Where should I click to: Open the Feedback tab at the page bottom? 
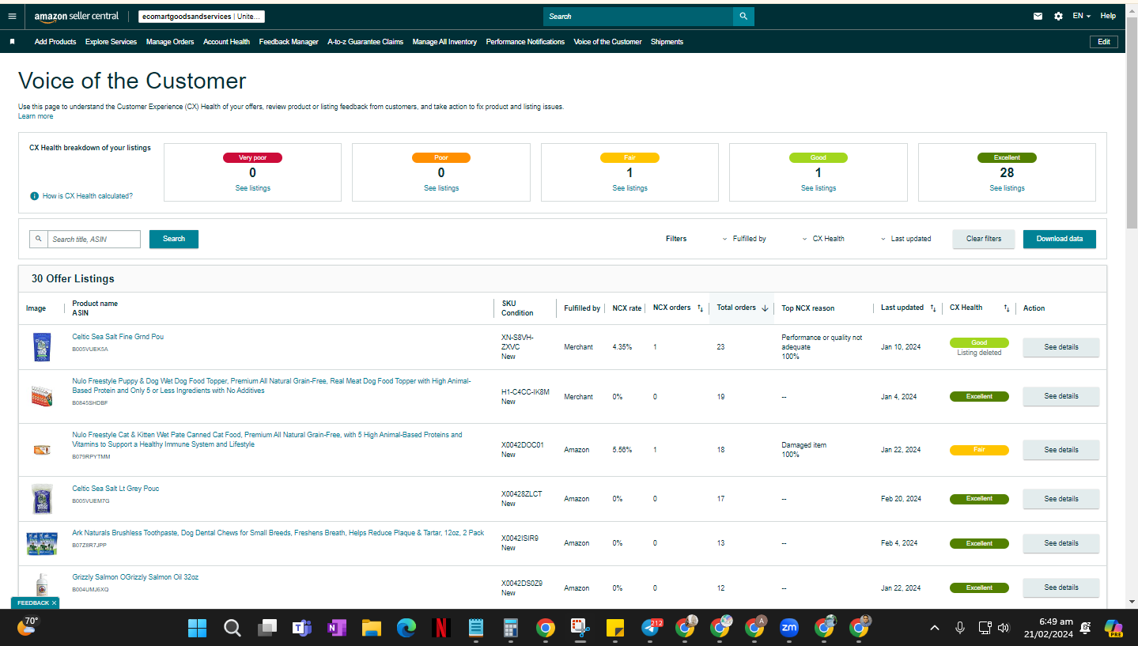point(33,603)
